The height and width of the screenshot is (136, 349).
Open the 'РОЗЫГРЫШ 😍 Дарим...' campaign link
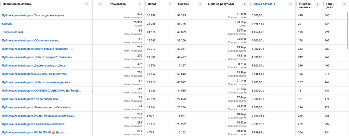click(x=34, y=132)
